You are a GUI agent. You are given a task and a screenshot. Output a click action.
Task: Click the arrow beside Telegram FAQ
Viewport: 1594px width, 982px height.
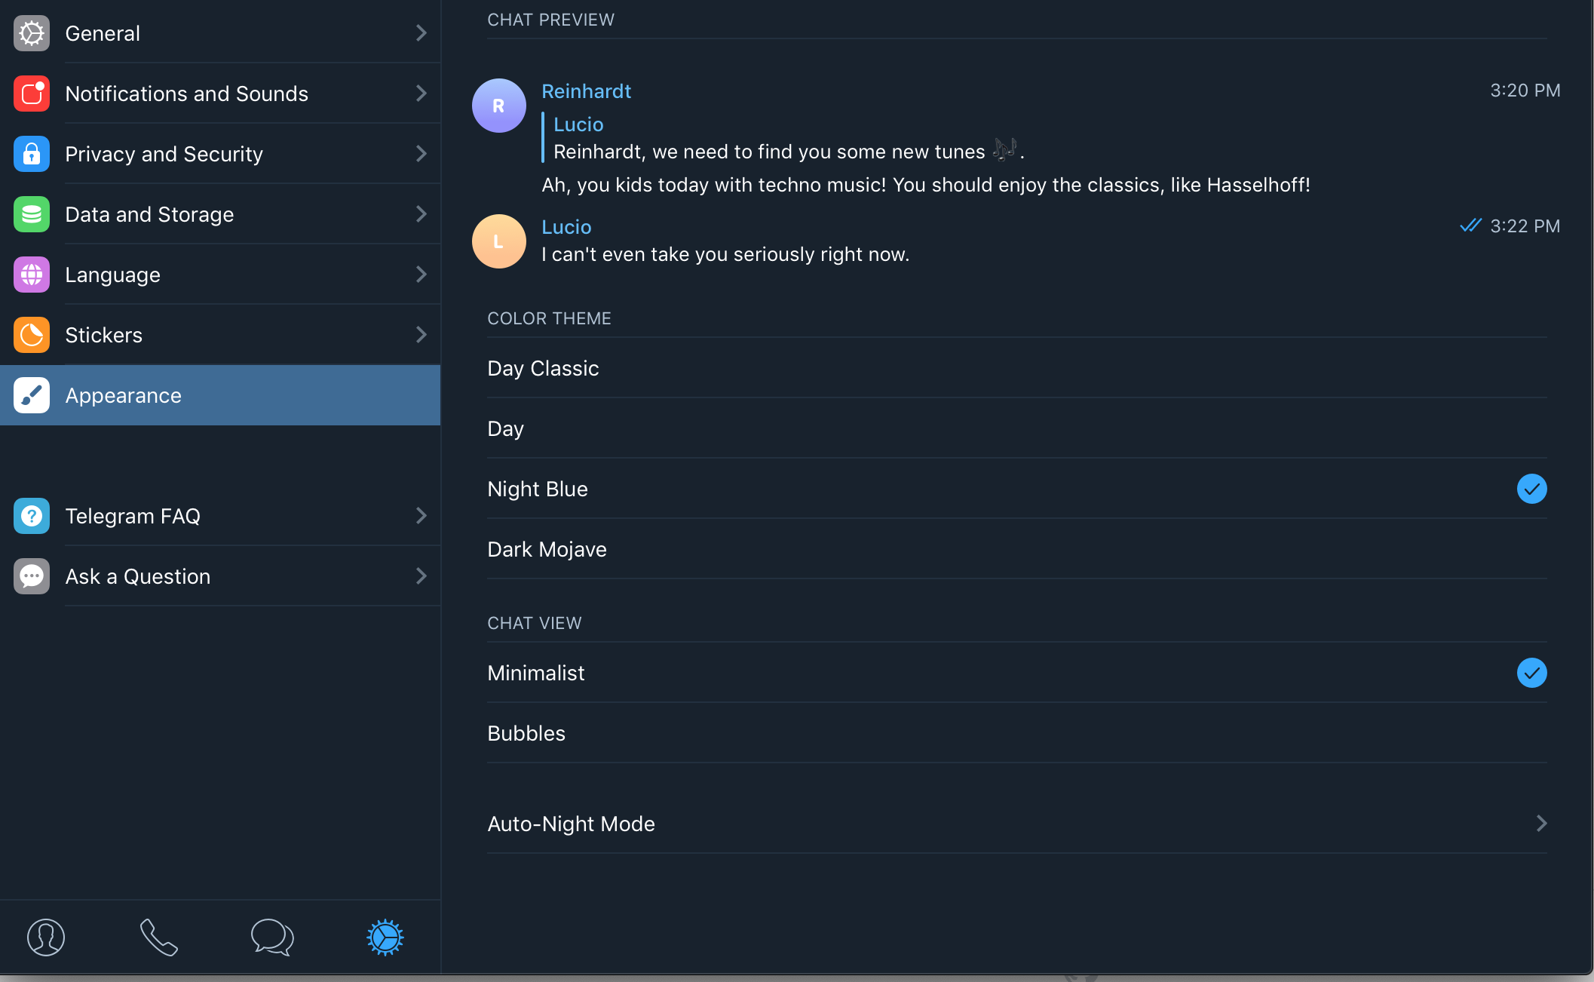(x=421, y=516)
